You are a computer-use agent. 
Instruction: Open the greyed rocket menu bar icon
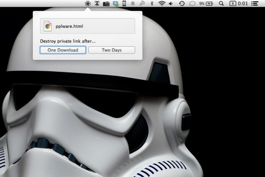click(x=142, y=4)
